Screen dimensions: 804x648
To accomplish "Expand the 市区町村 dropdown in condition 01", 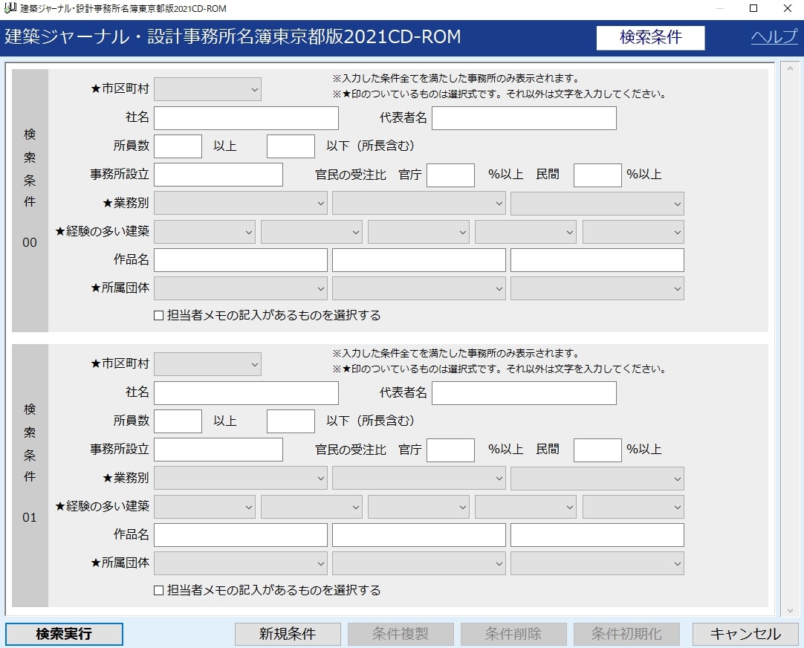I will click(x=207, y=364).
